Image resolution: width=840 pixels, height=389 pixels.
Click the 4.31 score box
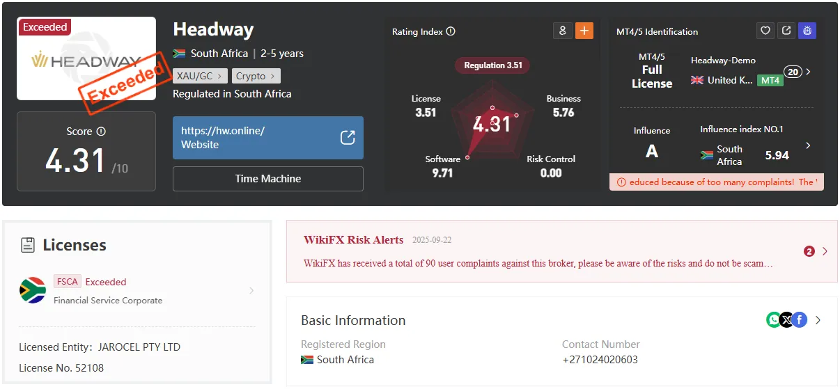click(x=86, y=151)
